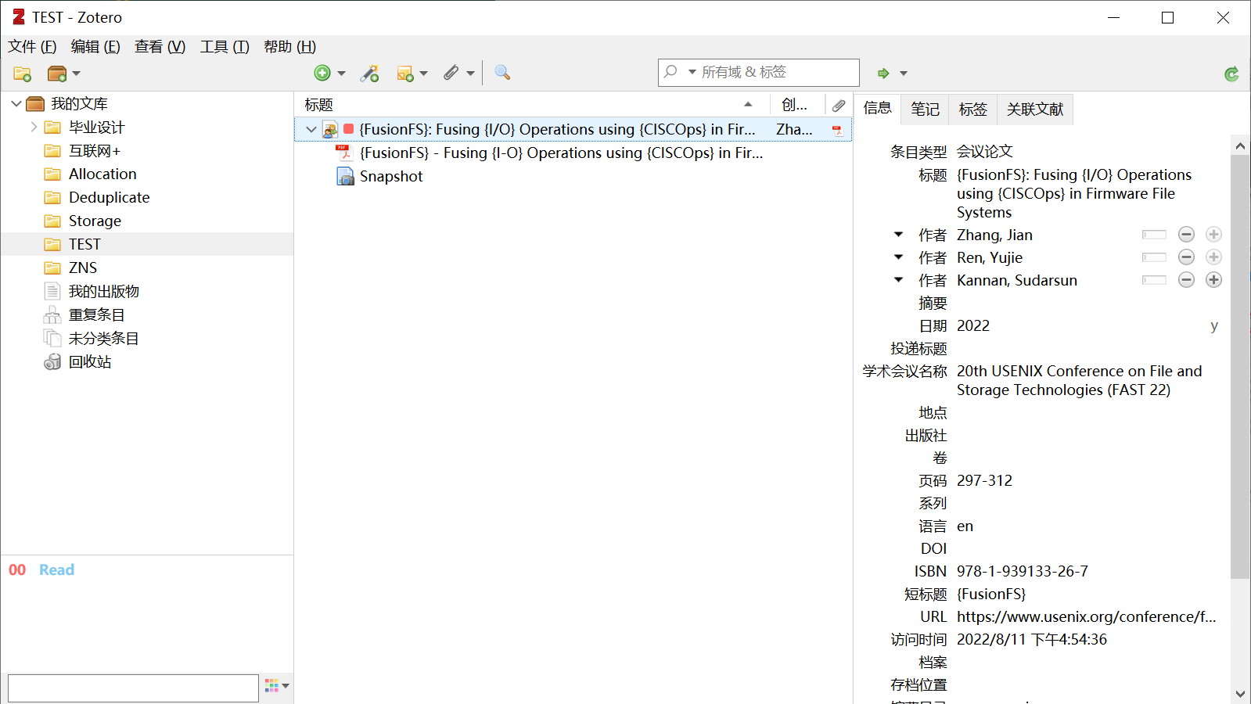The width and height of the screenshot is (1251, 704).
Task: Click the 00 tag in tag selector
Action: coord(17,569)
